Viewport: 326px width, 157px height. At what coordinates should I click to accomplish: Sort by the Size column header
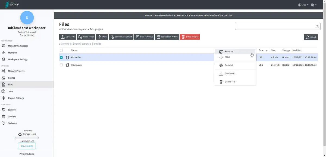pos(273,50)
